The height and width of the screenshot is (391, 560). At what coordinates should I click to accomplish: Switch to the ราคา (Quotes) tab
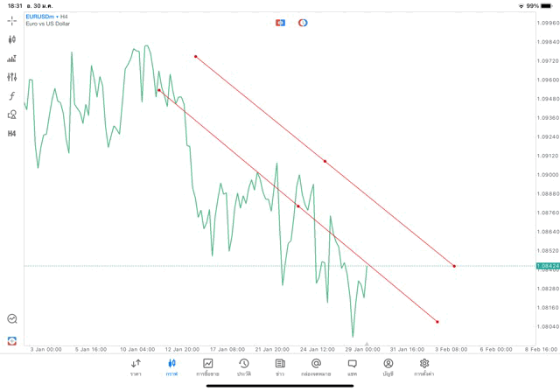136,367
